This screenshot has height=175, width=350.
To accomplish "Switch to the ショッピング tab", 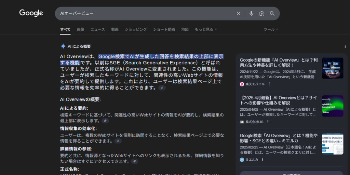I will coord(136,29).
